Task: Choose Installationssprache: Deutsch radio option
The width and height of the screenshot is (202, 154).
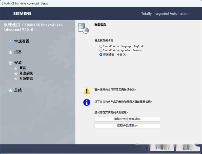Action: tap(101, 50)
